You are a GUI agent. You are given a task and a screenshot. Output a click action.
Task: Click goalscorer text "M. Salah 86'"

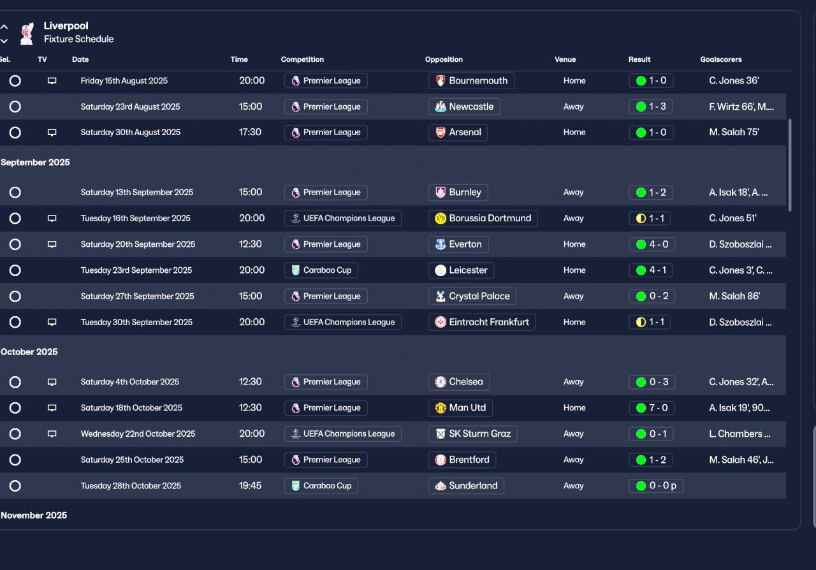pyautogui.click(x=734, y=296)
